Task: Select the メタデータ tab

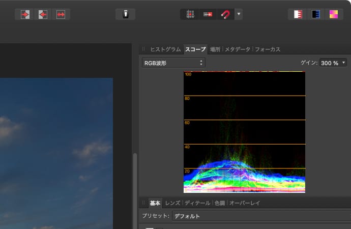Action: tap(238, 49)
